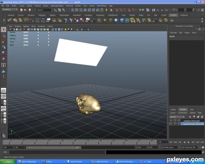Switch to the Polygons shelf tab
This screenshot has height=164, width=205.
[x=42, y=15]
